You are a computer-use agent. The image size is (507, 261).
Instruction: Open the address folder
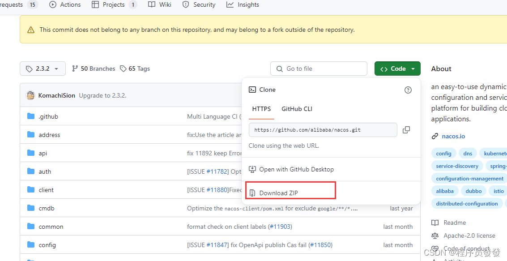(50, 135)
